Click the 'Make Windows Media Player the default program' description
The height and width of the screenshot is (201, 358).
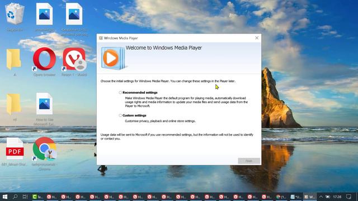186,102
